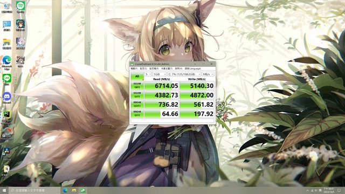Open the drive selection dropdown showing C: 7%
345x194 pixels.
coord(184,74)
